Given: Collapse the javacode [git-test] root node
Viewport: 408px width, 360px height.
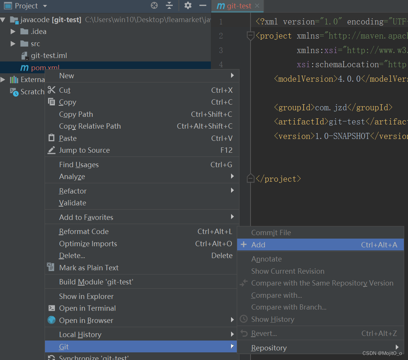Looking at the screenshot, I should [x=3, y=20].
